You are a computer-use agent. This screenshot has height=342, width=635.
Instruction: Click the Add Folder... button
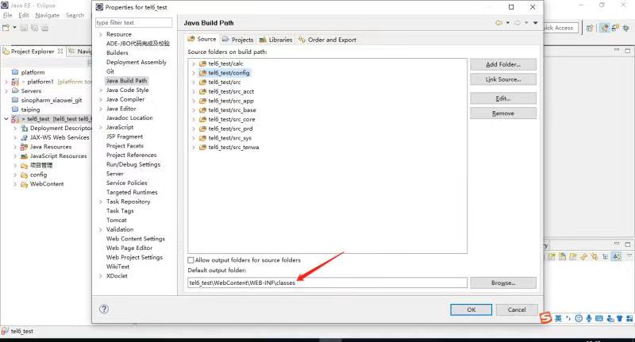[503, 64]
